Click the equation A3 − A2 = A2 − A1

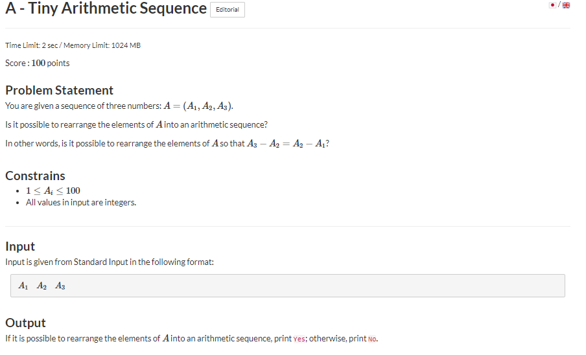[x=288, y=143]
